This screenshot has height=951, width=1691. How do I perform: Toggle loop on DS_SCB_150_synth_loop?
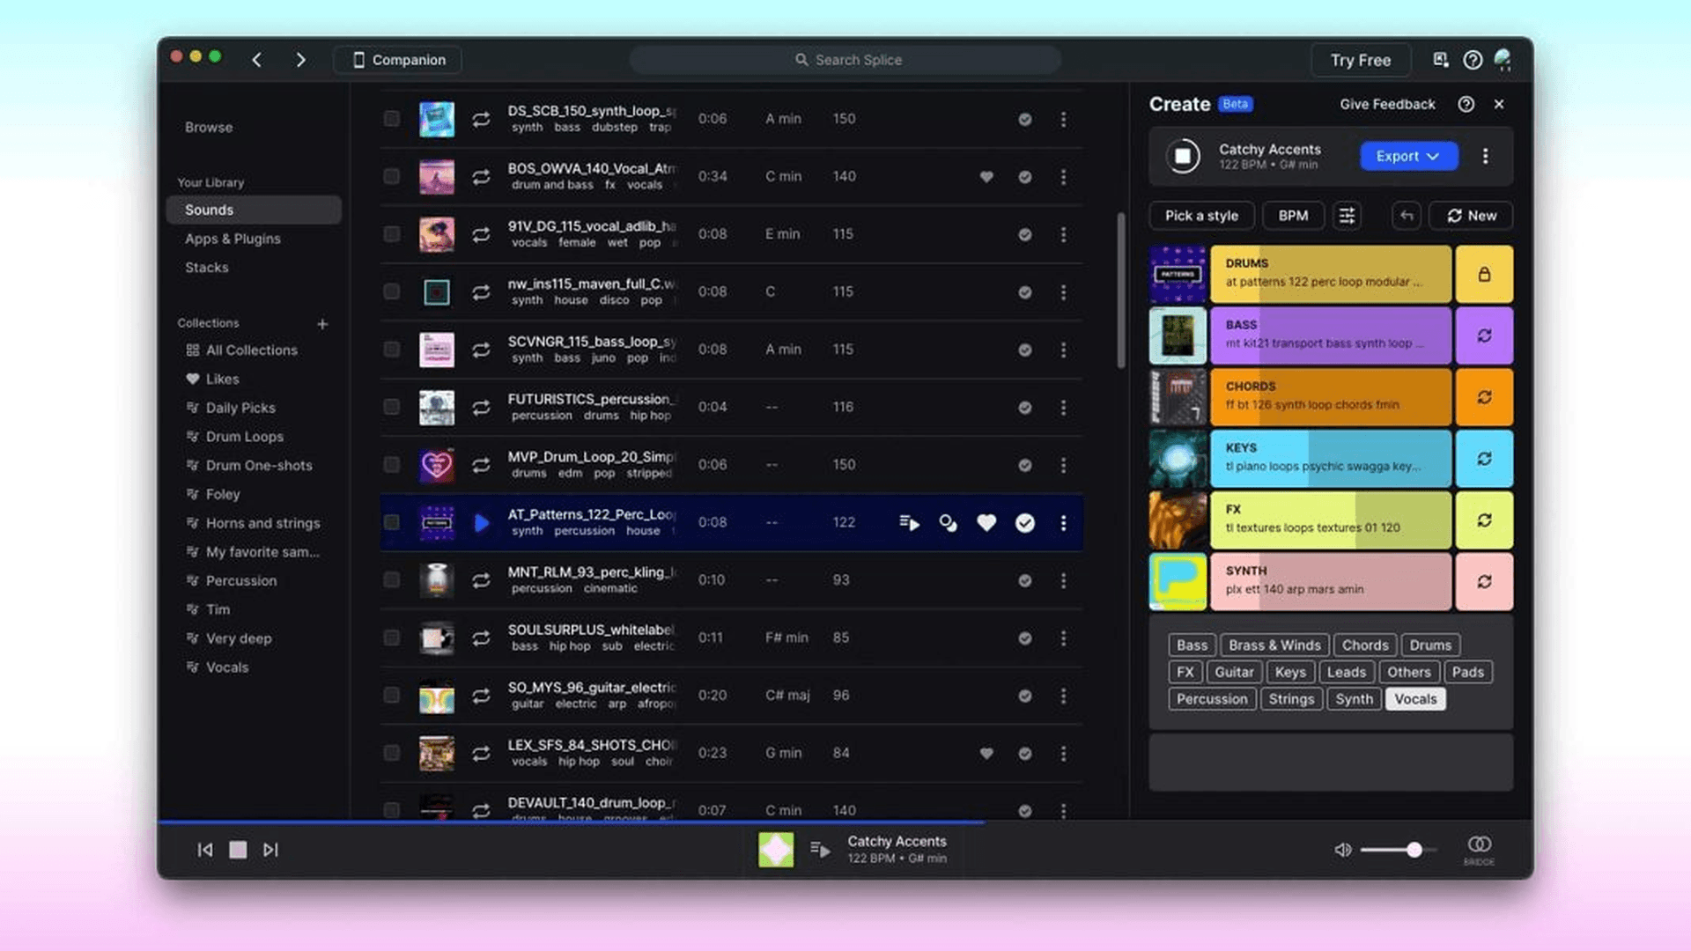[481, 119]
